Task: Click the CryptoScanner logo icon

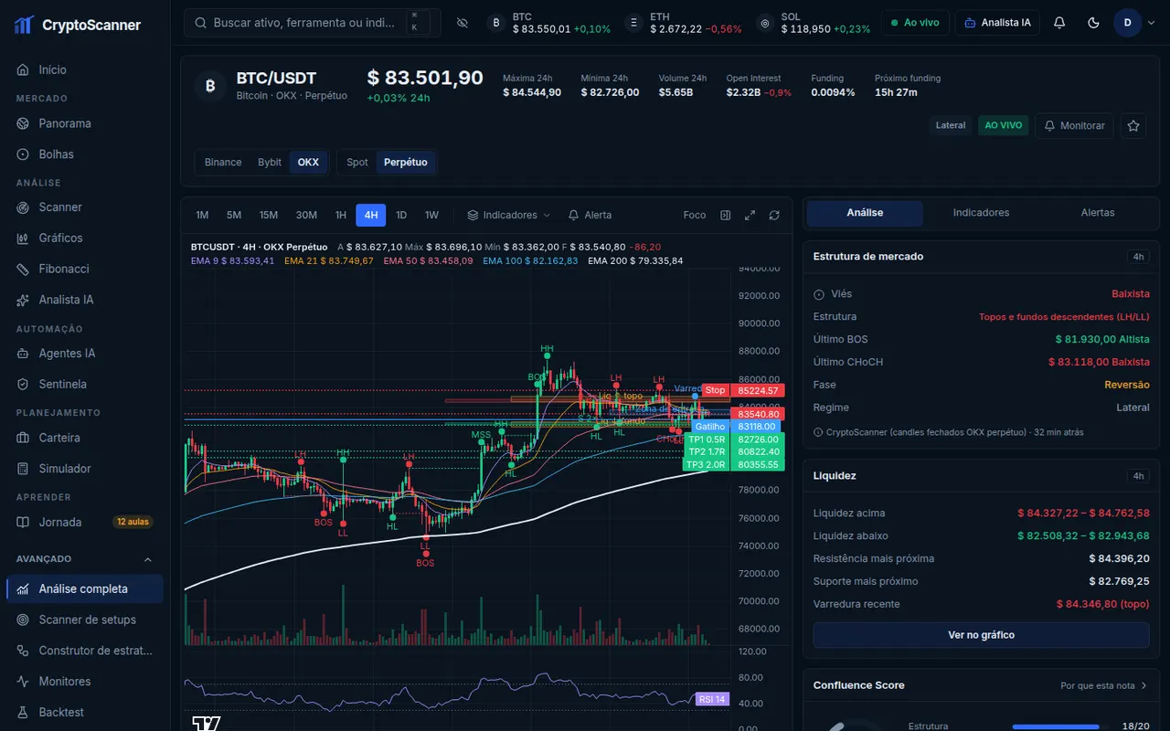Action: coord(24,25)
